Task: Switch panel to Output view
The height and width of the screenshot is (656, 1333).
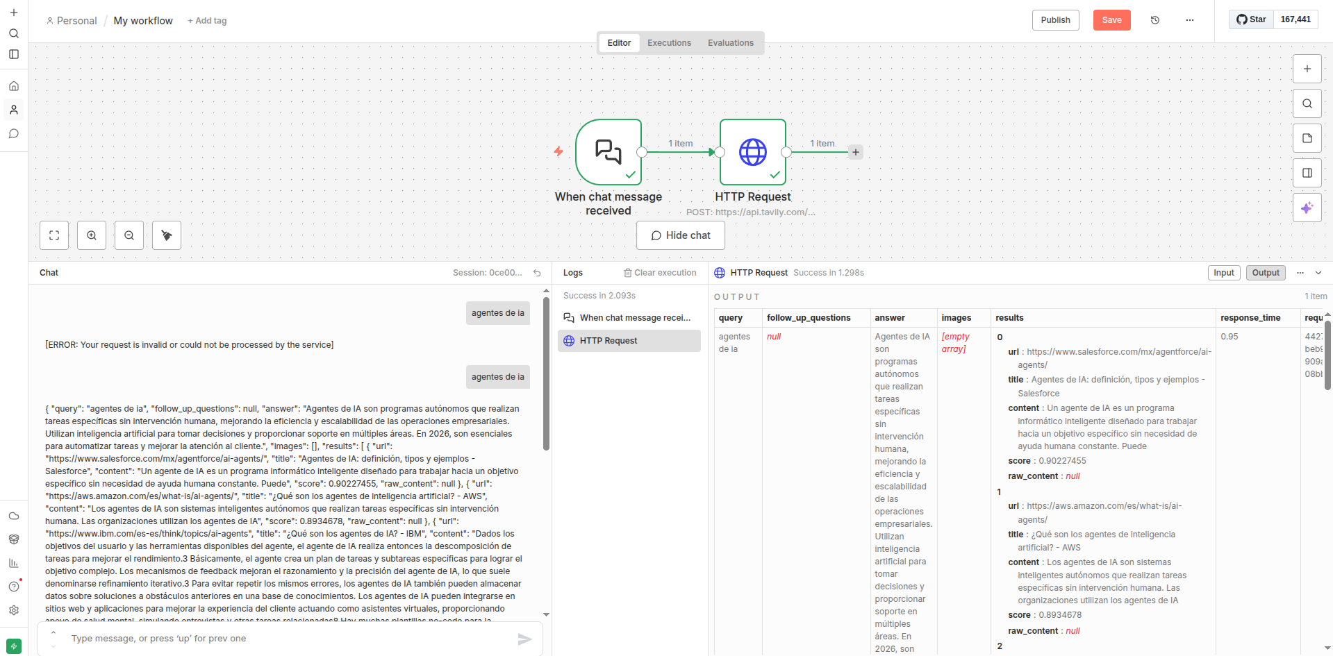Action: point(1265,273)
